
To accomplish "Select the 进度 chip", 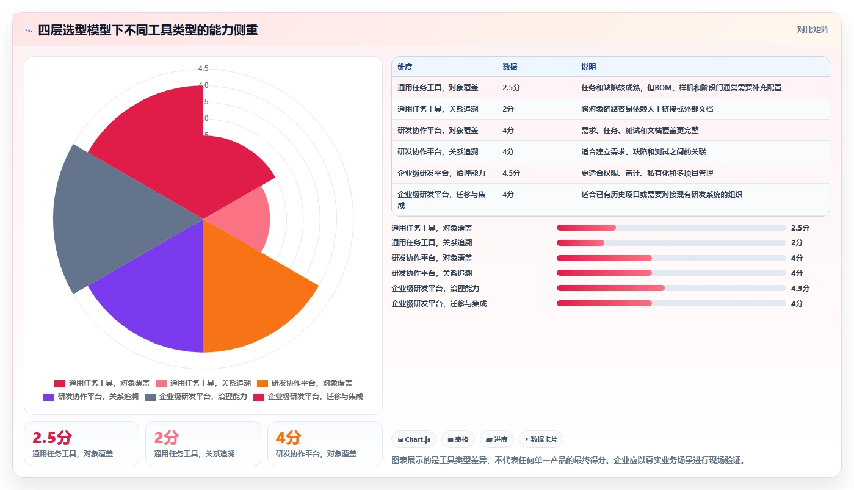I will [497, 439].
